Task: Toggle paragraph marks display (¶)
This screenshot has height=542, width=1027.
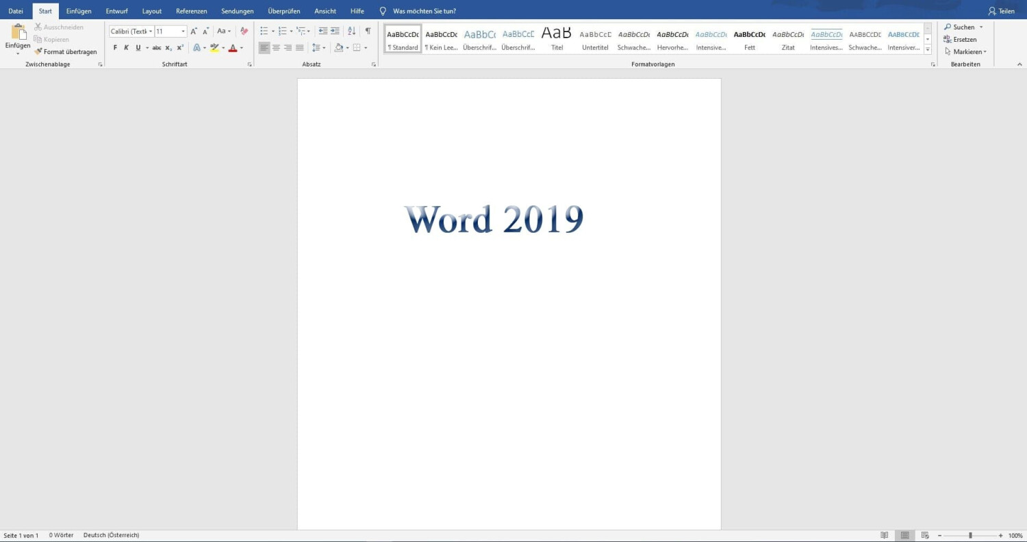Action: (x=368, y=31)
